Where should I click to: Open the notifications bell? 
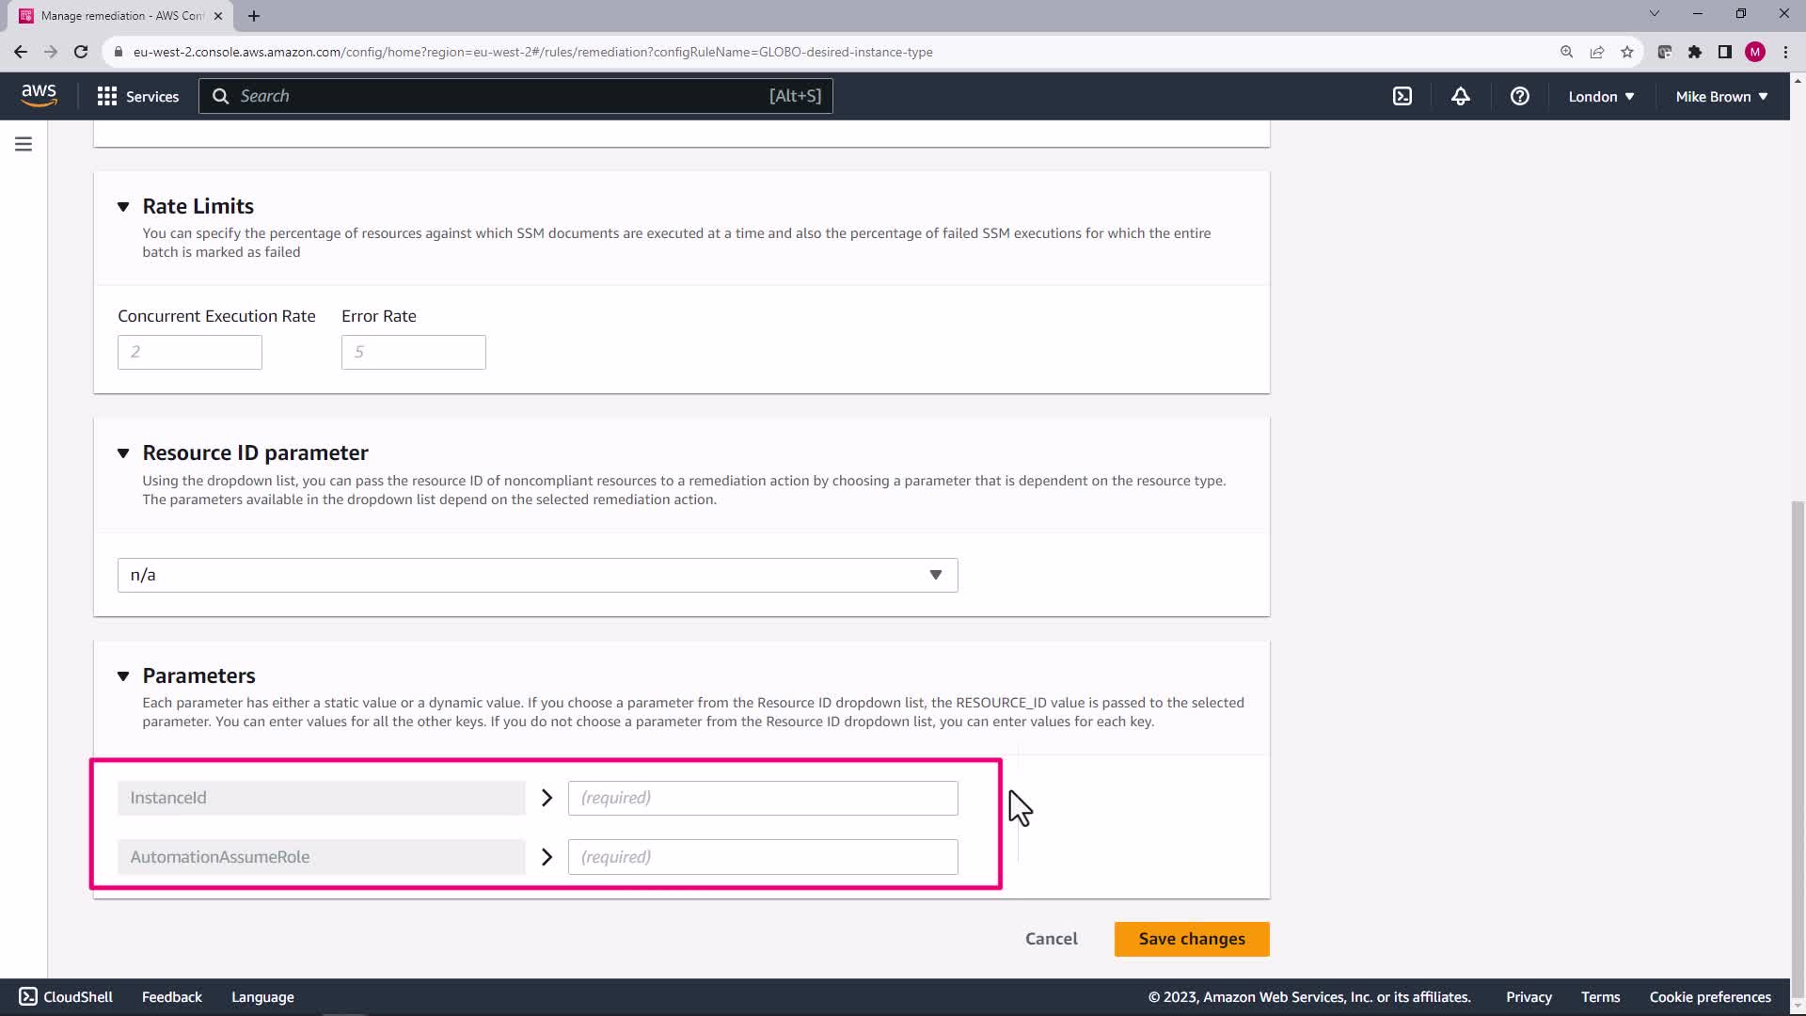coord(1460,96)
